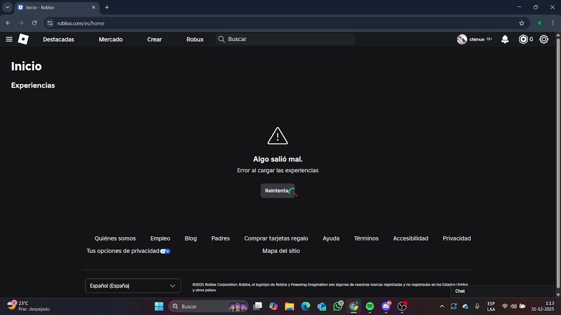The width and height of the screenshot is (561, 315).
Task: Click the Robux balance icon
Action: tap(523, 39)
